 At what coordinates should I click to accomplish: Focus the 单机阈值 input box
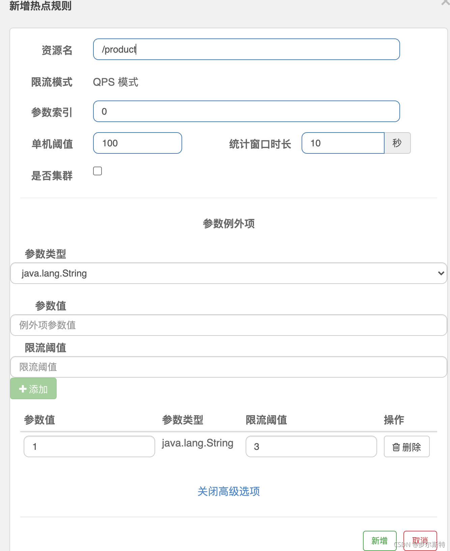[137, 143]
